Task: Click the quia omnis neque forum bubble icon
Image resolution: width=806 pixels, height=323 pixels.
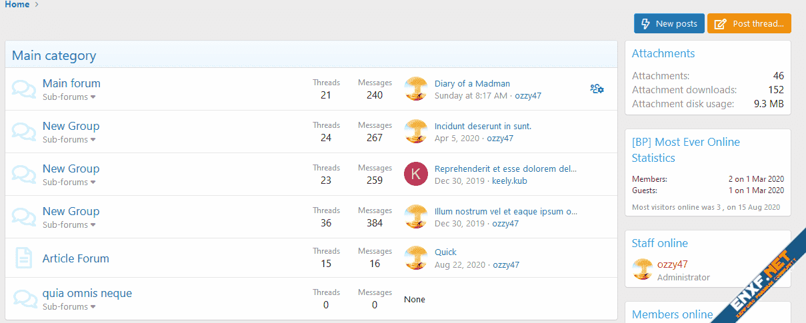Action: [24, 299]
